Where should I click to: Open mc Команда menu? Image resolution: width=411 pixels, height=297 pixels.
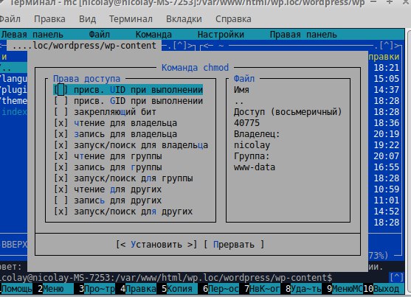[x=153, y=35]
